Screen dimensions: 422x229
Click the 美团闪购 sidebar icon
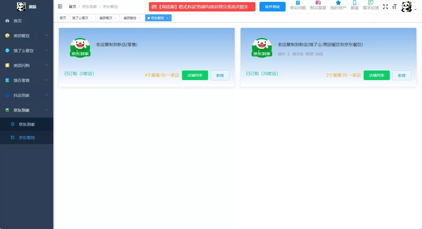[x=7, y=65]
